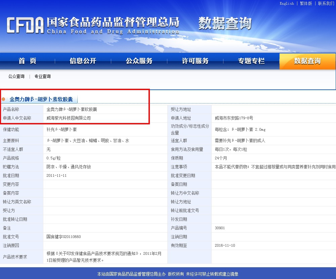Go to 首页 in the navigation bar
The width and height of the screenshot is (336, 279).
pyautogui.click(x=28, y=61)
